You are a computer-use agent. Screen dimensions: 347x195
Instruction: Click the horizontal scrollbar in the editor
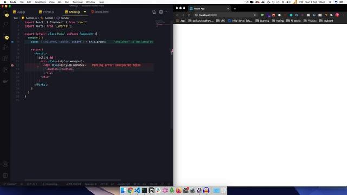(73, 180)
